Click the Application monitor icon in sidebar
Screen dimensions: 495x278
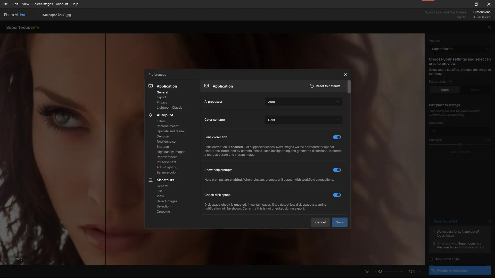(x=151, y=86)
